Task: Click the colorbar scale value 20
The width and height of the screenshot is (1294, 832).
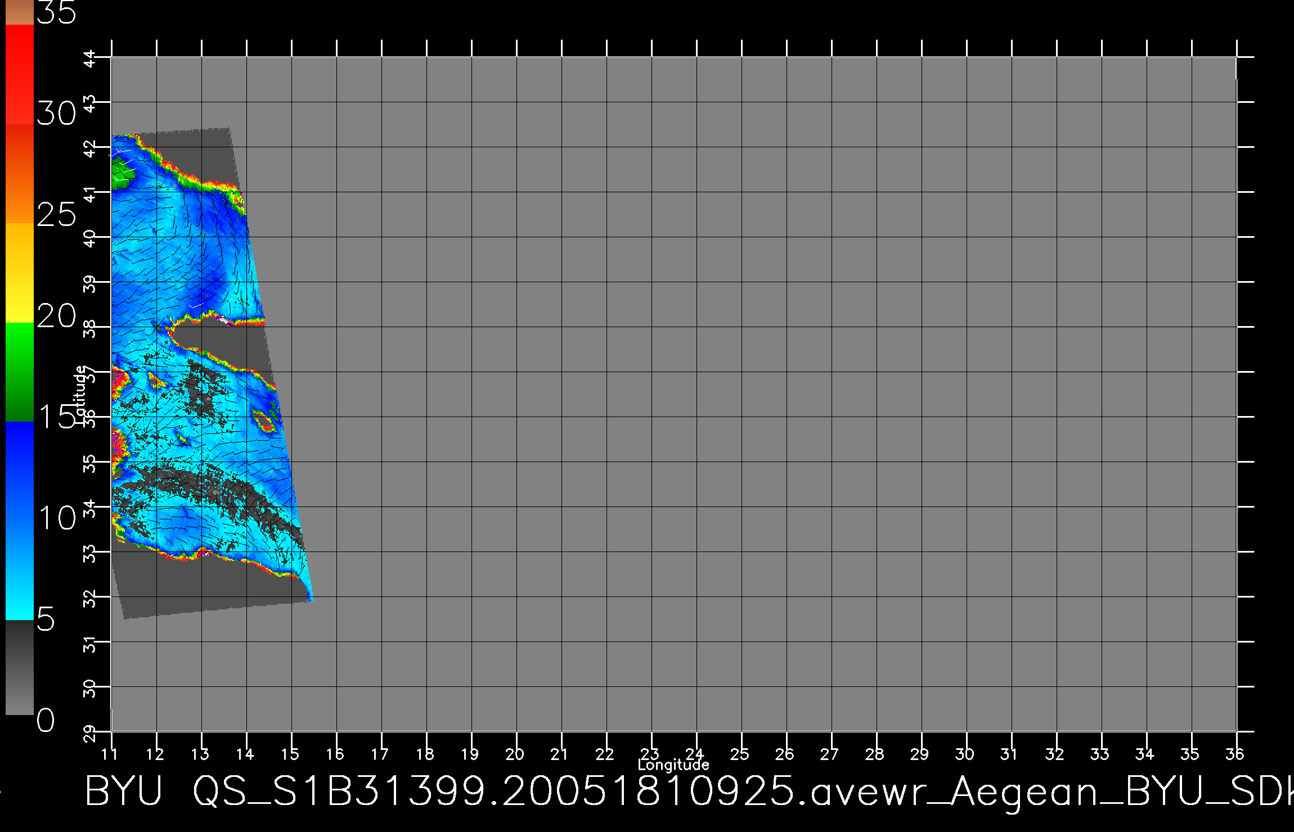Action: pos(56,316)
